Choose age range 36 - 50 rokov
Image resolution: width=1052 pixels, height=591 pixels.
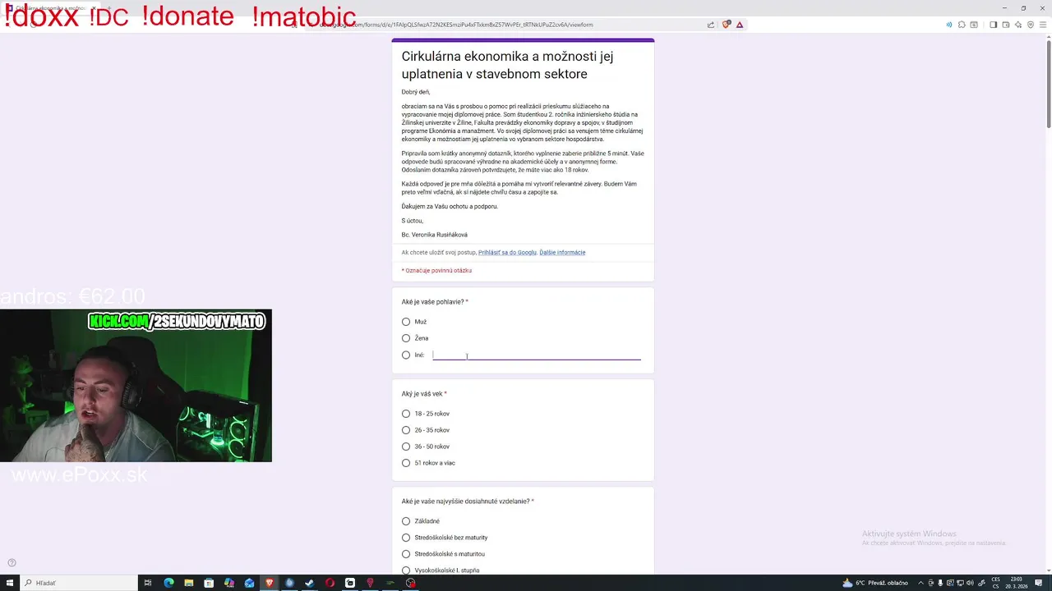click(406, 447)
